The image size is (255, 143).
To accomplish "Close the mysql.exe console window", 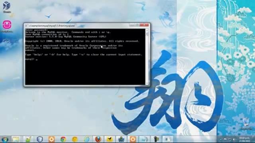I will tap(144, 25).
